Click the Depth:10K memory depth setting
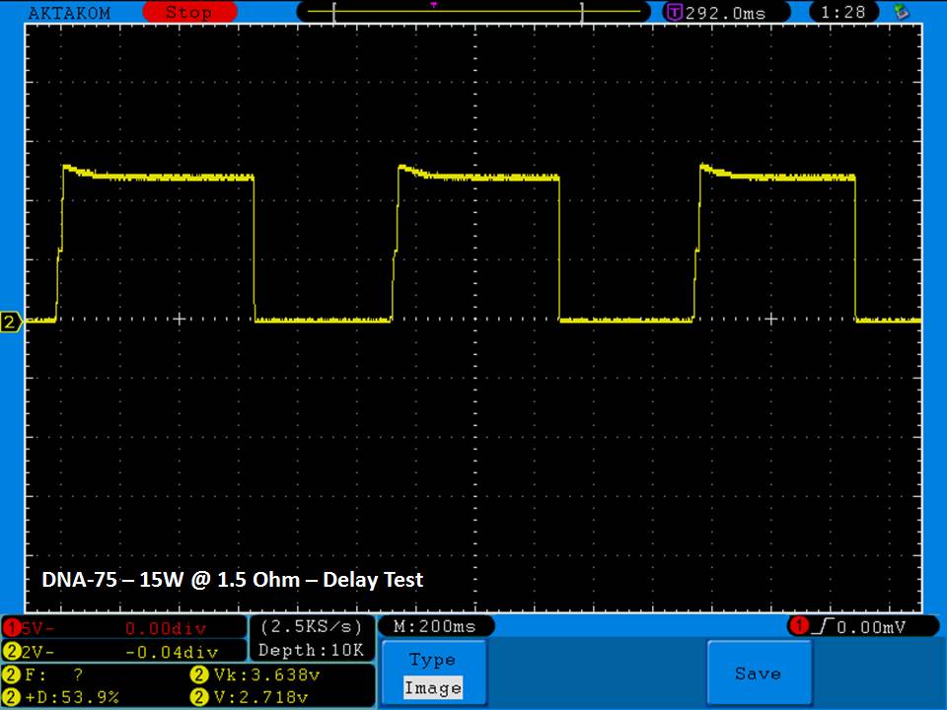The image size is (947, 710). pos(311,650)
